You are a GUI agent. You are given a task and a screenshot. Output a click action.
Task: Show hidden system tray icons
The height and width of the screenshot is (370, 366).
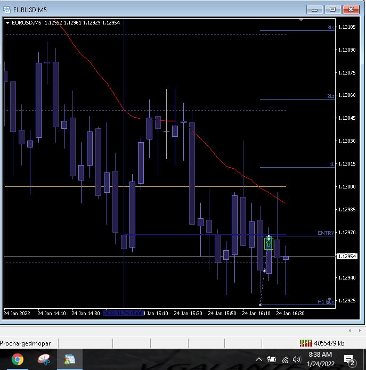tap(259, 359)
